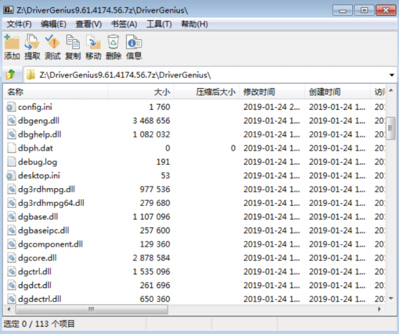The image size is (399, 334).
Task: Click the size value 977 536
Action: (155, 189)
